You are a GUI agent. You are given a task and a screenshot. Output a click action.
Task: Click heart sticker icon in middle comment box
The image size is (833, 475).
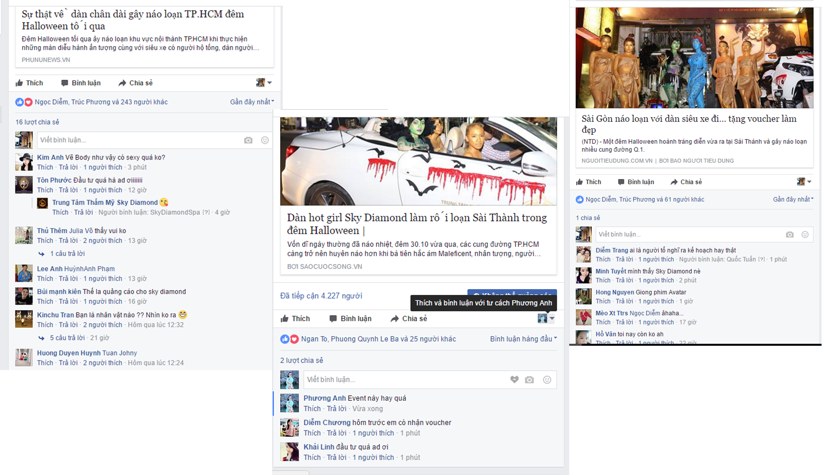pyautogui.click(x=514, y=379)
